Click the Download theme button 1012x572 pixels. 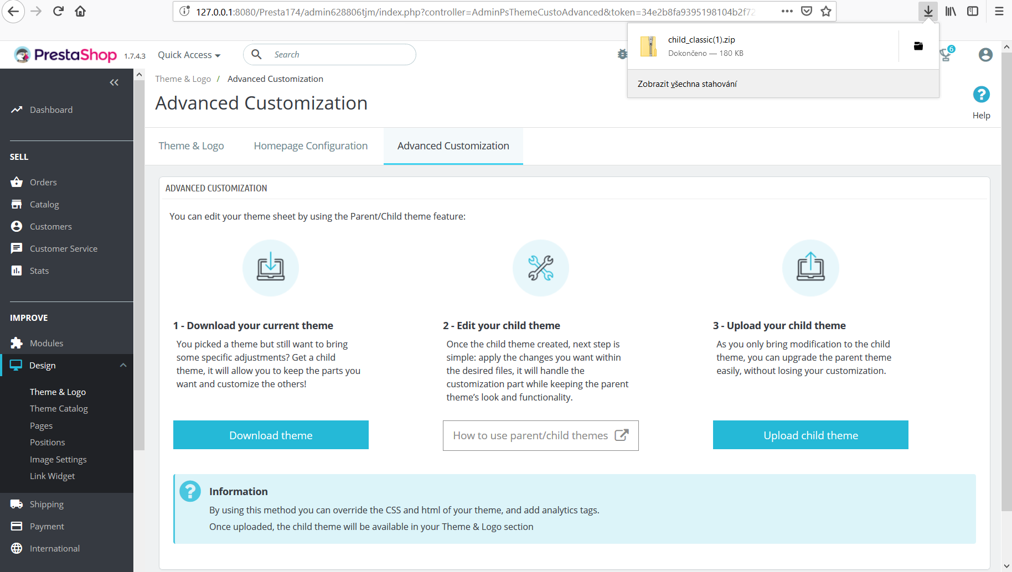pyautogui.click(x=271, y=435)
